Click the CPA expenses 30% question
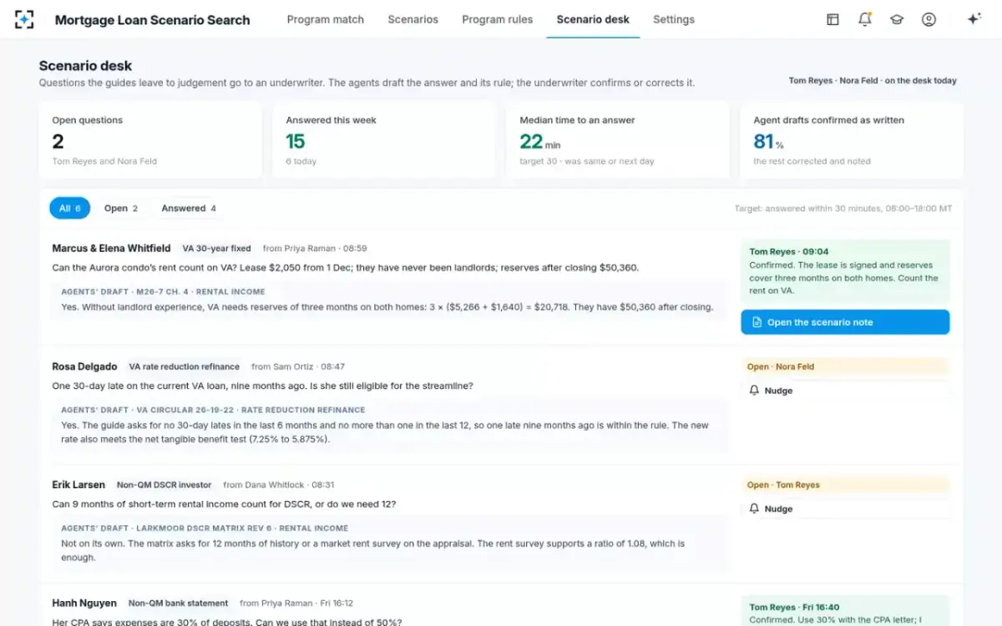Screen dimensions: 1002x626 [x=226, y=623]
